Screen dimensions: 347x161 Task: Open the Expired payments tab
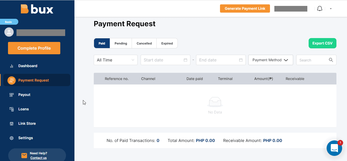(167, 43)
